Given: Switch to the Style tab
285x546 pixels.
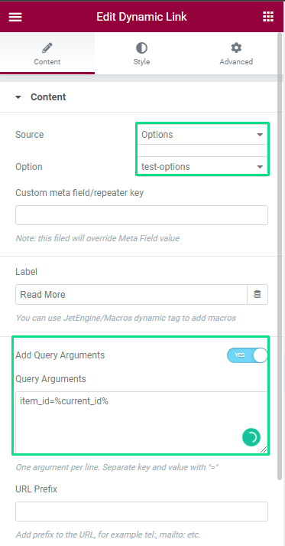Looking at the screenshot, I should 141,54.
